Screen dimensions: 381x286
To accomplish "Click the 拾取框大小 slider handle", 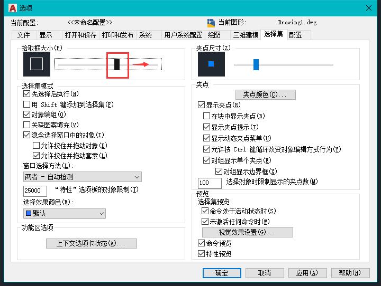I will tap(117, 64).
